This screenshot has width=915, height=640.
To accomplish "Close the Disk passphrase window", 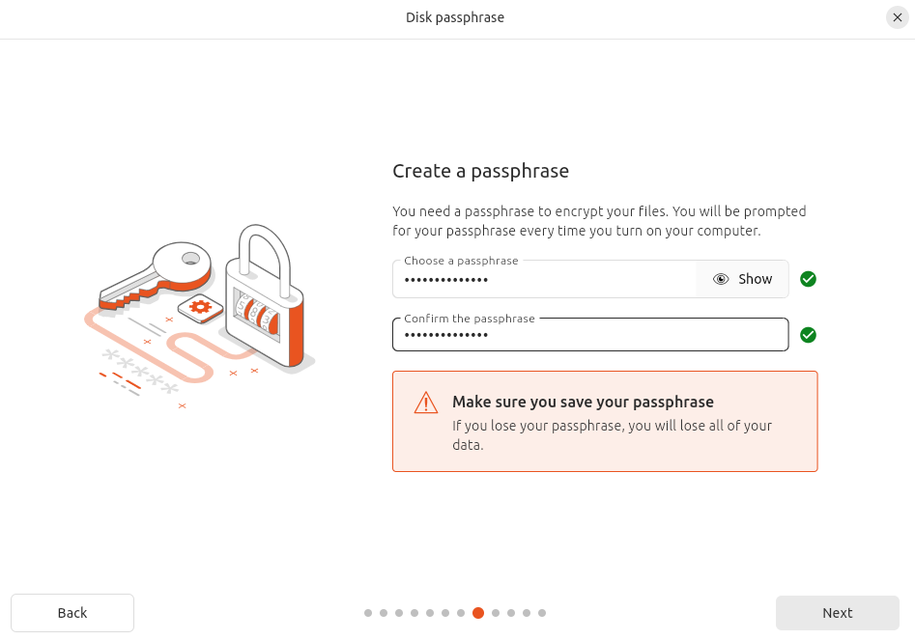I will point(897,17).
